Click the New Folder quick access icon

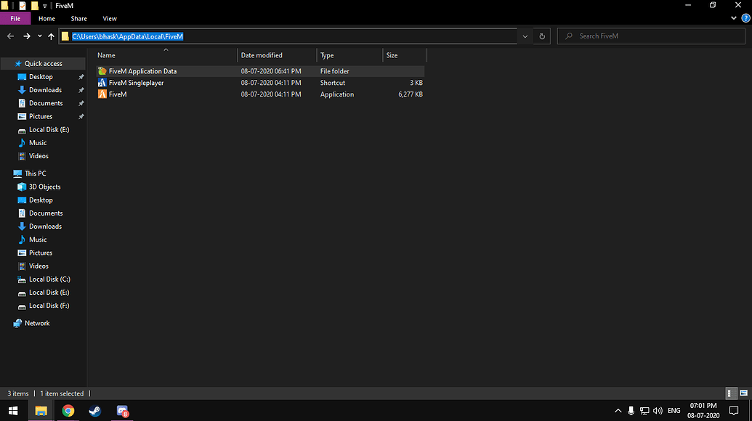pyautogui.click(x=33, y=5)
